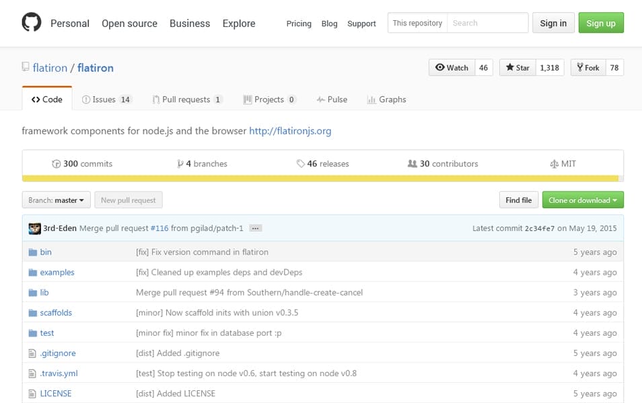Click the yellow language breakdown bar
Viewport: 642px width, 403px height.
click(x=320, y=179)
